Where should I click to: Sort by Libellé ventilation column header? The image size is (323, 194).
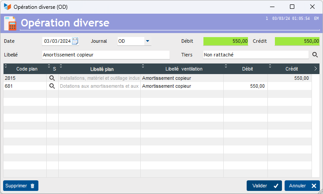coord(184,69)
